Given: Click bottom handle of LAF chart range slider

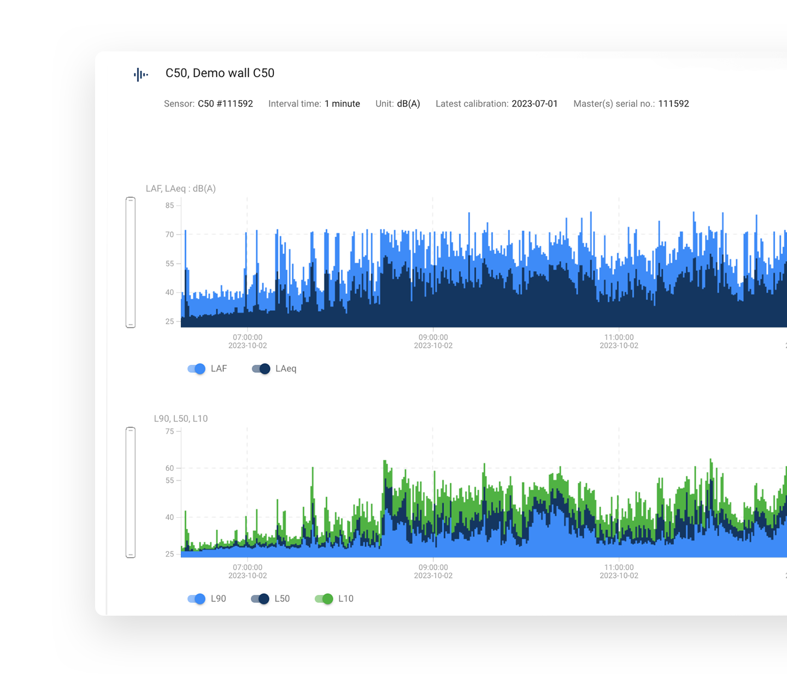Looking at the screenshot, I should pyautogui.click(x=131, y=325).
